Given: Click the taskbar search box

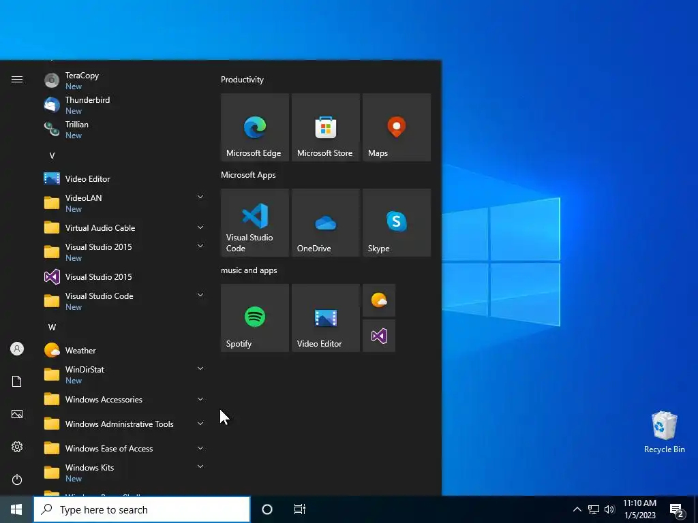Looking at the screenshot, I should point(142,509).
